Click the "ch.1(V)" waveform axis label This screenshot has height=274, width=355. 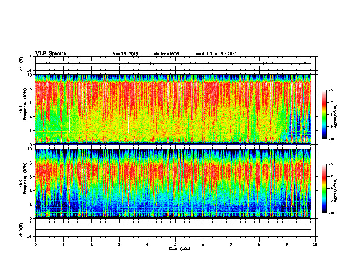coord(22,64)
